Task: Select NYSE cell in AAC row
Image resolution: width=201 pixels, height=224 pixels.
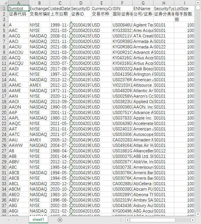Action: 39,30
